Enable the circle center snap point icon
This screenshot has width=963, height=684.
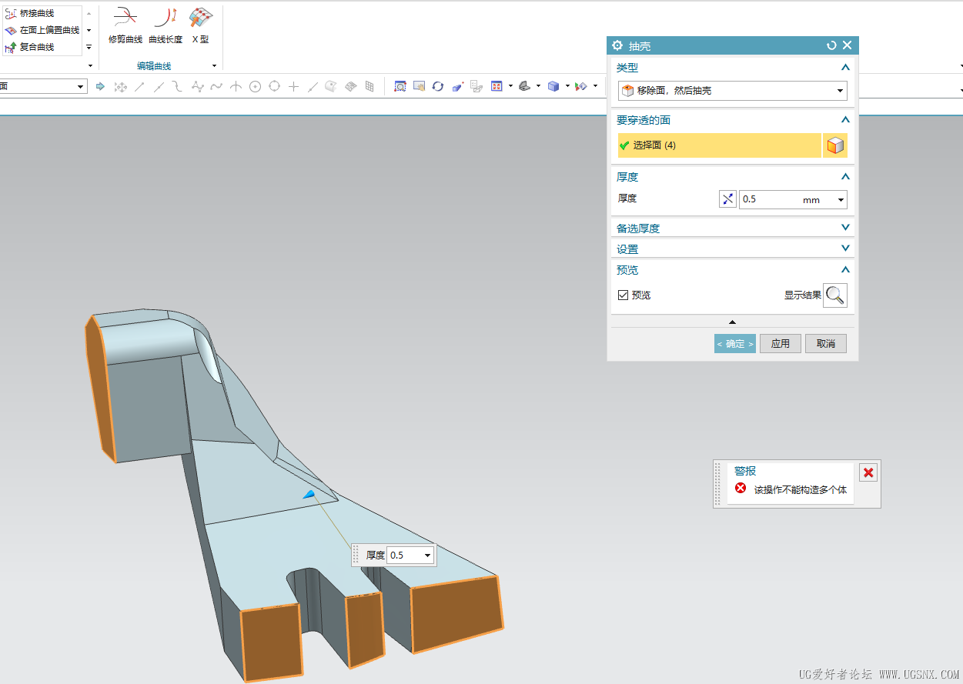click(x=255, y=87)
